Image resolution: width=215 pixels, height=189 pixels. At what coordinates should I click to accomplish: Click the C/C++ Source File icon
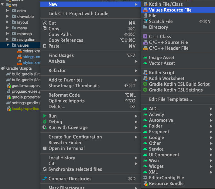pos(145,42)
